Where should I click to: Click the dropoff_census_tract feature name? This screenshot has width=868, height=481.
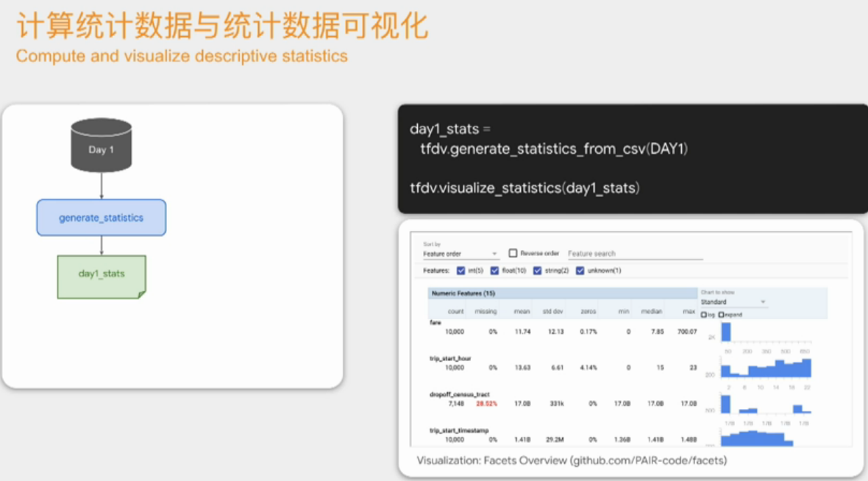(460, 395)
